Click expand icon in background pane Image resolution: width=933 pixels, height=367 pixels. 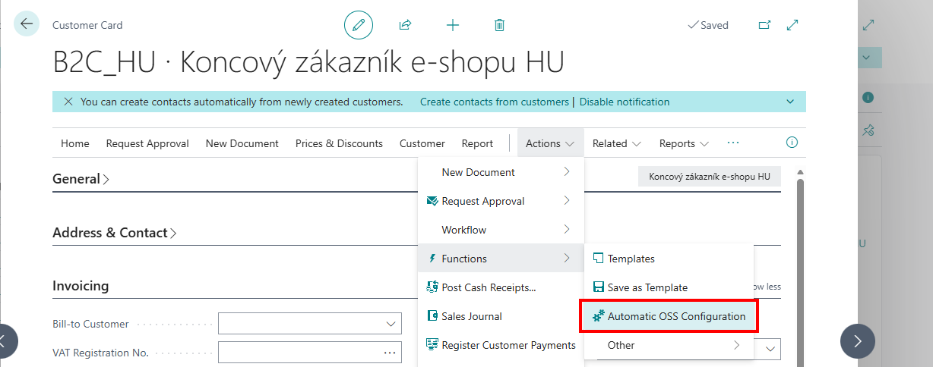click(x=868, y=25)
